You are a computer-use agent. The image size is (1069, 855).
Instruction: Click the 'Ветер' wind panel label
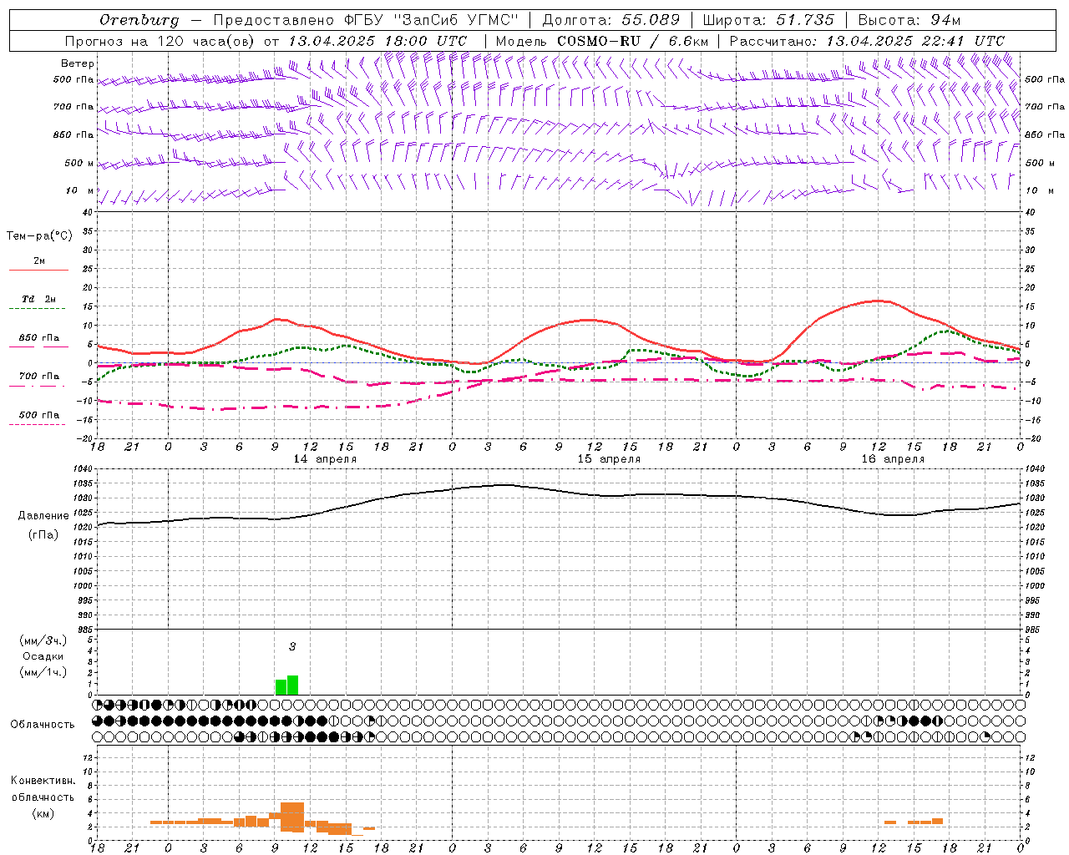78,63
